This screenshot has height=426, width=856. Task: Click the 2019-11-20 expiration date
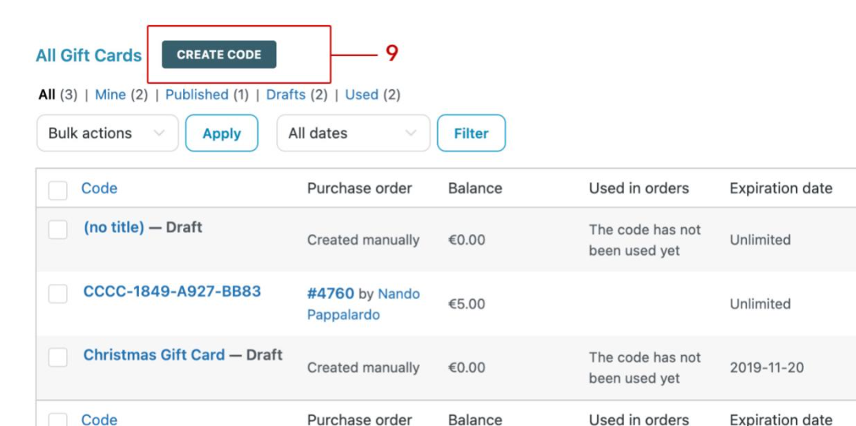[767, 368]
